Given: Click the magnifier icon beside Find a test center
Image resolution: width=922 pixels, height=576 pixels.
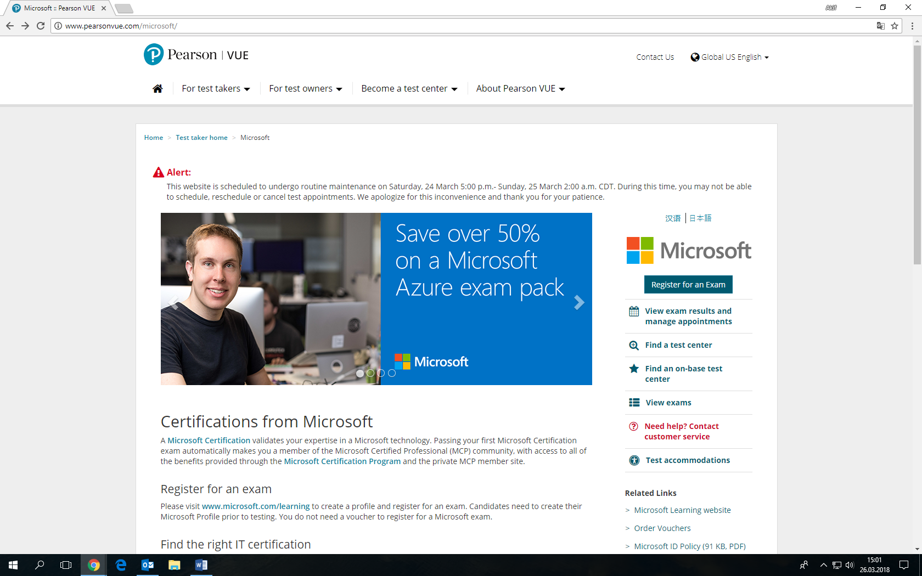Looking at the screenshot, I should point(634,345).
